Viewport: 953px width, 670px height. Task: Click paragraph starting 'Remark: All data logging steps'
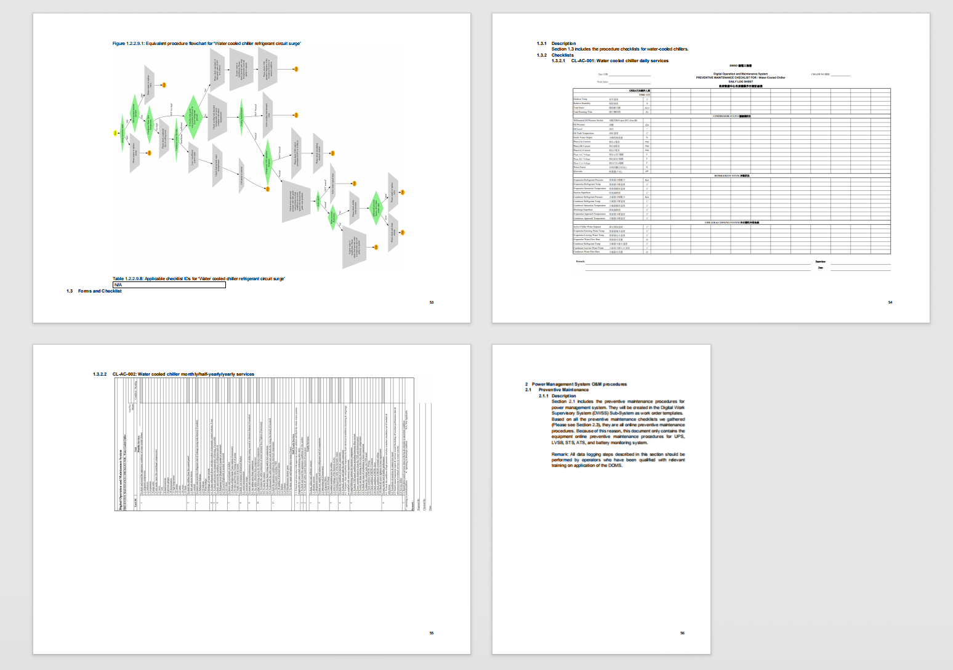(x=618, y=460)
